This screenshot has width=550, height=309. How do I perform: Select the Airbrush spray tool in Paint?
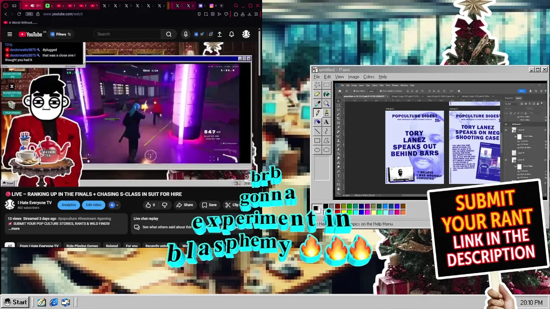pos(317,122)
